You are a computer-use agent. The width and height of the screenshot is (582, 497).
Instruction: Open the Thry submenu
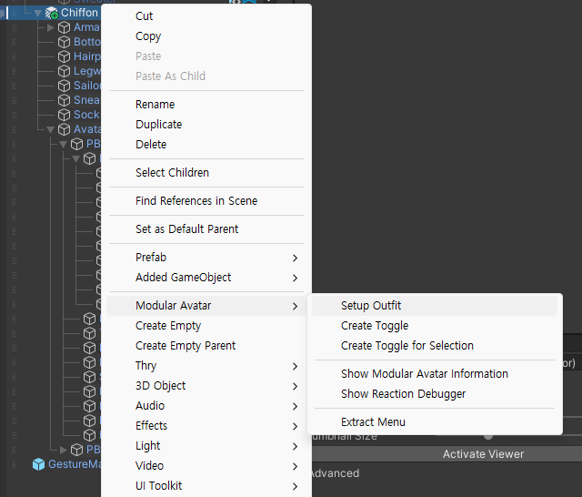pyautogui.click(x=206, y=366)
